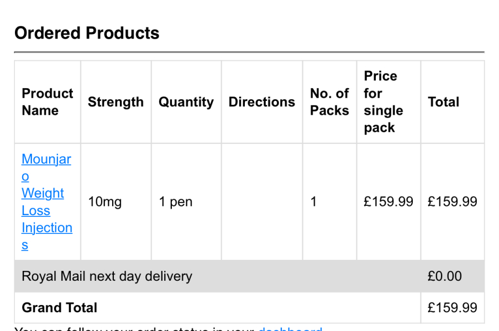Select the Strength column header
This screenshot has height=331, width=499.
pyautogui.click(x=115, y=102)
